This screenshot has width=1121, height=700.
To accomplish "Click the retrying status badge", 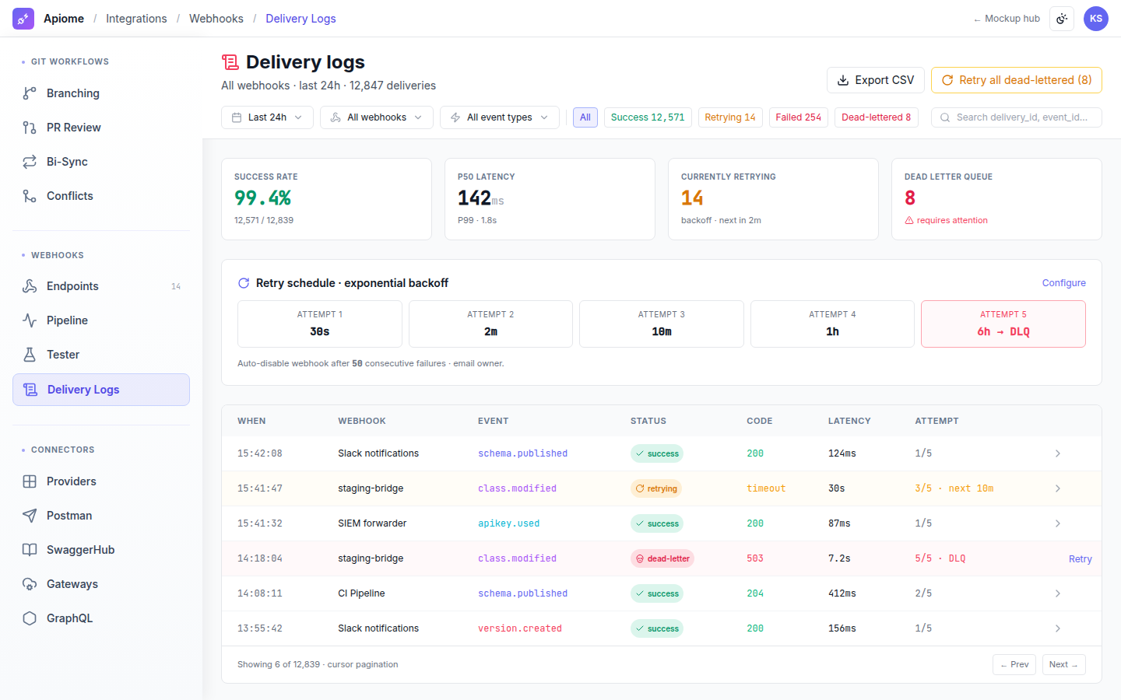I will [656, 488].
